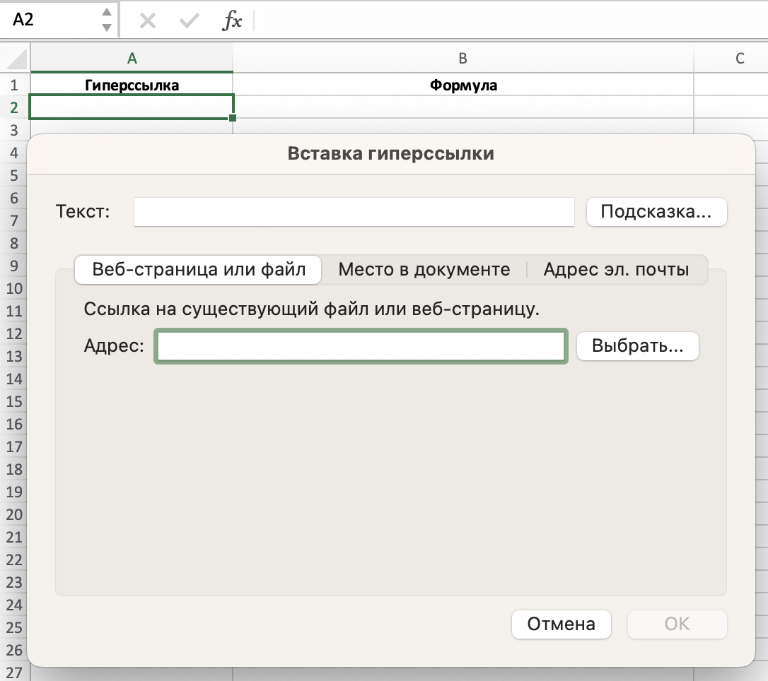Screen dimensions: 768x681
Task: Click the Name Box down arrow
Action: pos(107,28)
